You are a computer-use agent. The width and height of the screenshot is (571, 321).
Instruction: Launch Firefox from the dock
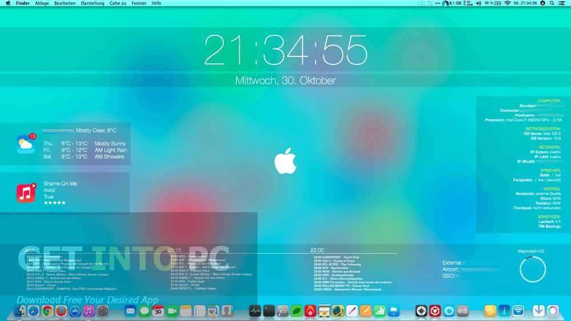[x=61, y=311]
